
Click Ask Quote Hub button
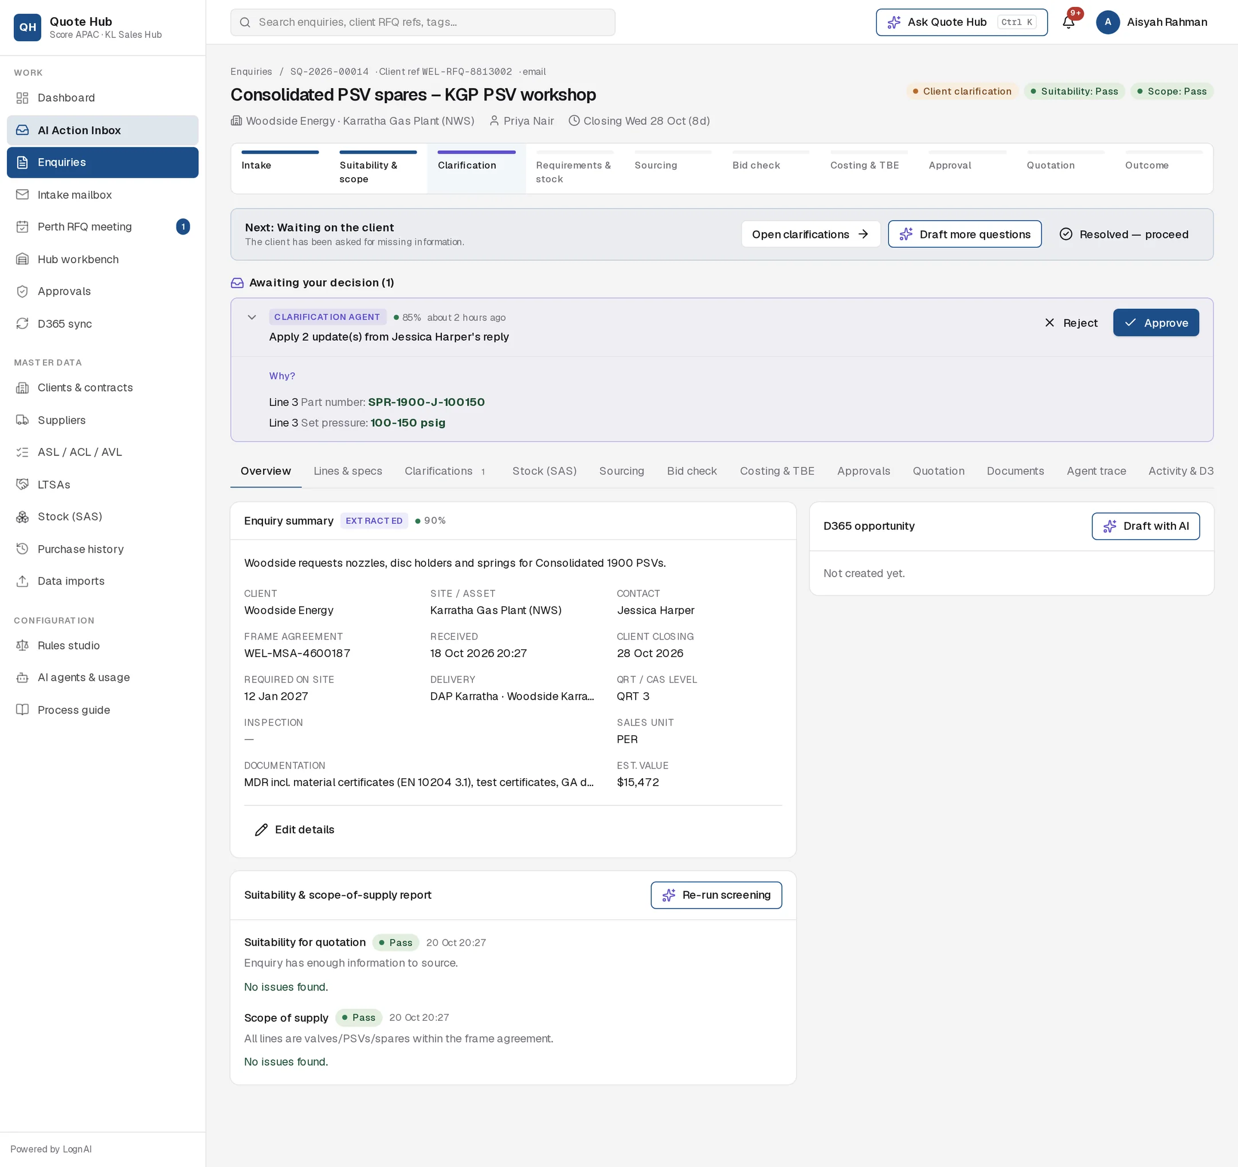point(962,22)
